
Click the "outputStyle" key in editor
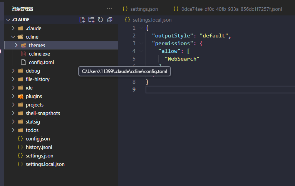[173, 36]
